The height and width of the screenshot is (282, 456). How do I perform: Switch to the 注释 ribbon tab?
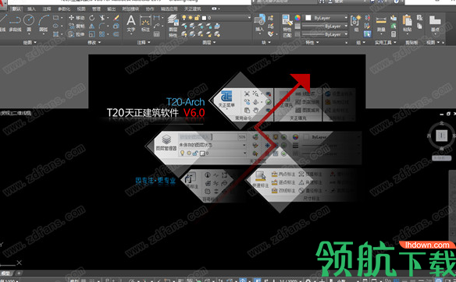(x=47, y=9)
